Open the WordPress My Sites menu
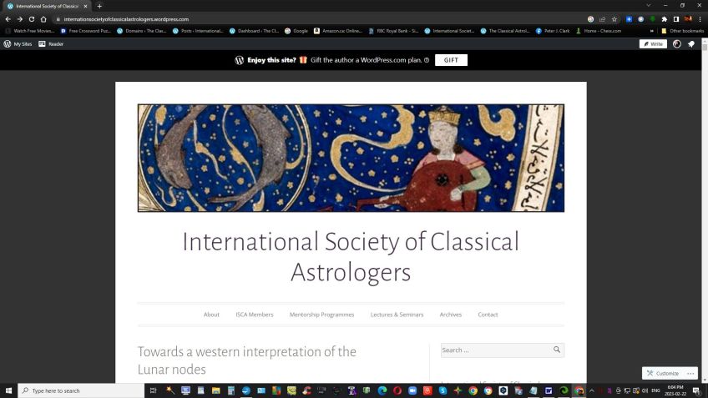This screenshot has height=398, width=708. [x=18, y=43]
